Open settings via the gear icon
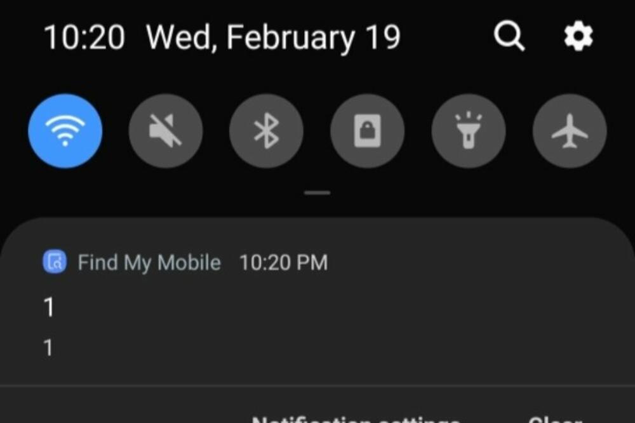635x423 pixels. click(x=578, y=36)
